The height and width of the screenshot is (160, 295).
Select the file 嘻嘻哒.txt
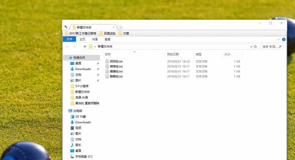(116, 72)
